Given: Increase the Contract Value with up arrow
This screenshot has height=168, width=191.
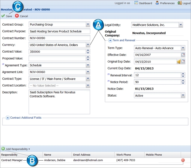Looking at the screenshot, I should pyautogui.click(x=88, y=50).
